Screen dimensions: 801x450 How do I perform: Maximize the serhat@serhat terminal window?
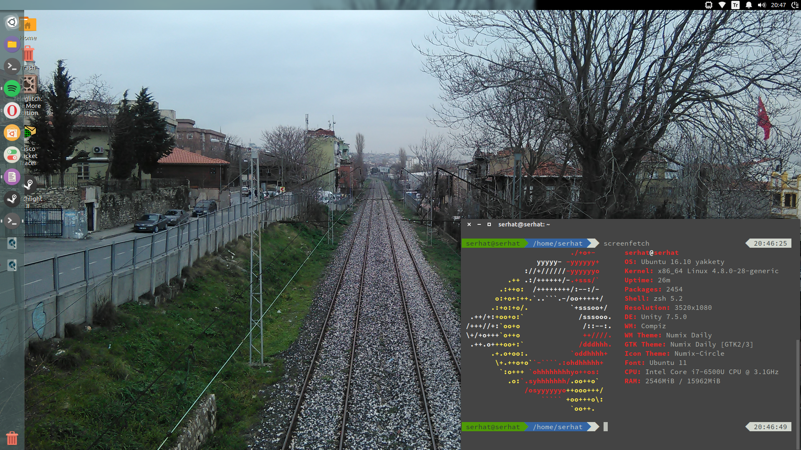[489, 224]
